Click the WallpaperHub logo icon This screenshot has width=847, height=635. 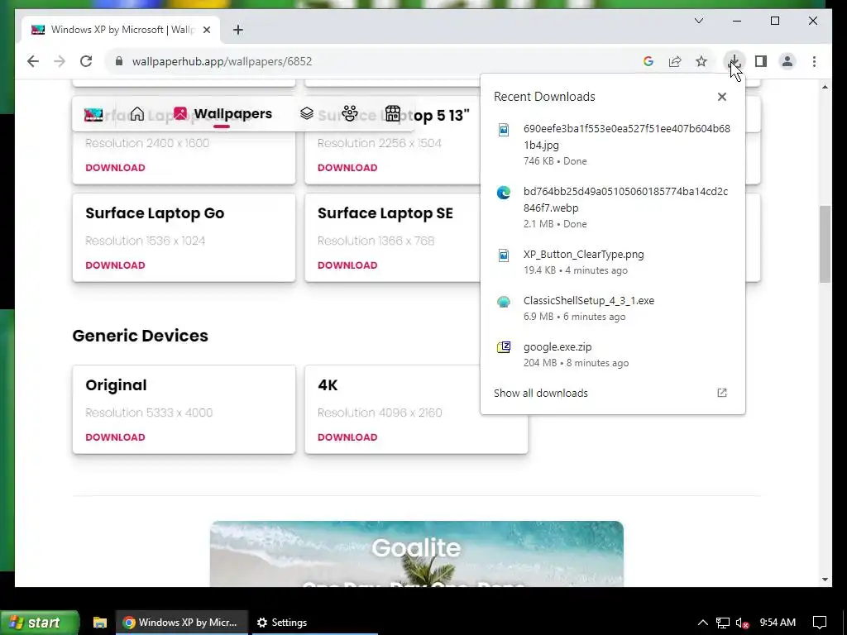coord(93,114)
